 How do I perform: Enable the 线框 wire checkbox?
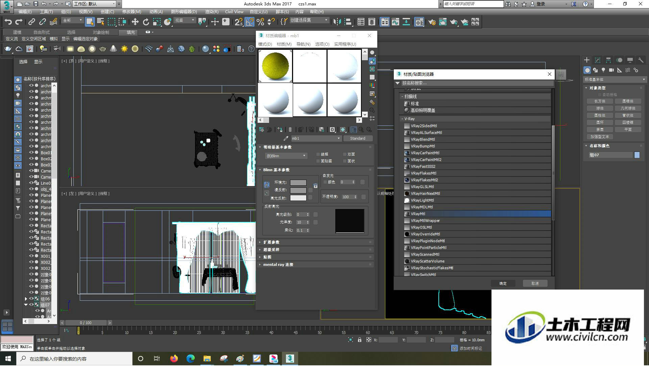click(318, 154)
